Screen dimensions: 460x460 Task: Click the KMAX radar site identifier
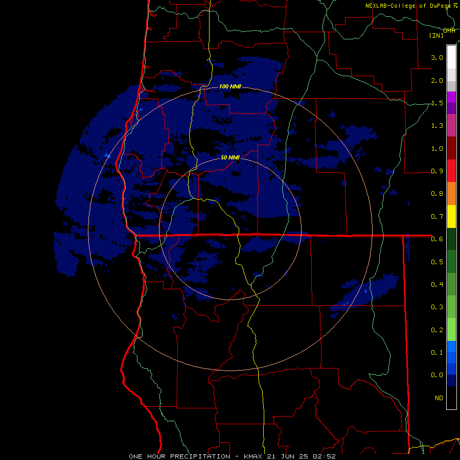(x=254, y=456)
